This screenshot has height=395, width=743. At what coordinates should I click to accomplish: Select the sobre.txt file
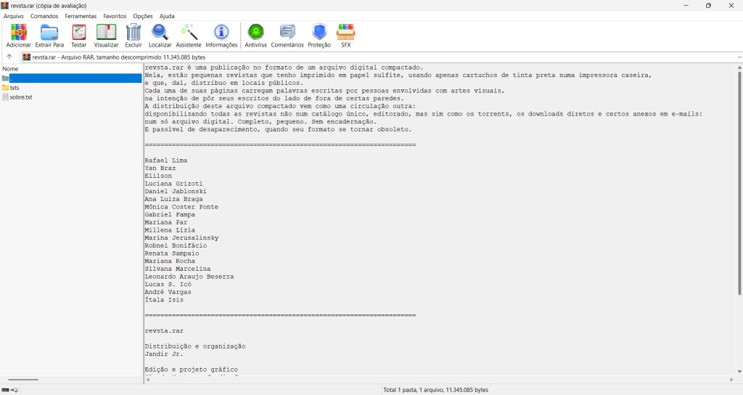tap(21, 97)
